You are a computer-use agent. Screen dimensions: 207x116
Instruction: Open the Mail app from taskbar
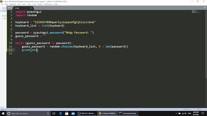click(73, 113)
